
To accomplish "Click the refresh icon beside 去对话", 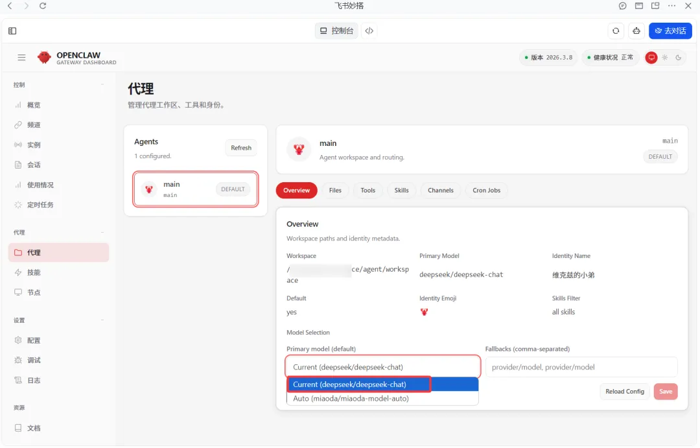I will pyautogui.click(x=616, y=31).
